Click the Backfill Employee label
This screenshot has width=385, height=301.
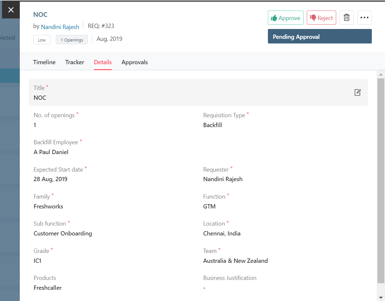pyautogui.click(x=56, y=142)
